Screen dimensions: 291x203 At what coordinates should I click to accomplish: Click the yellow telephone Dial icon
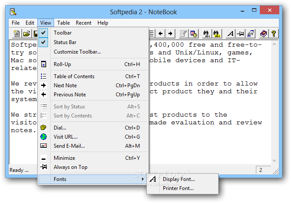43,127
